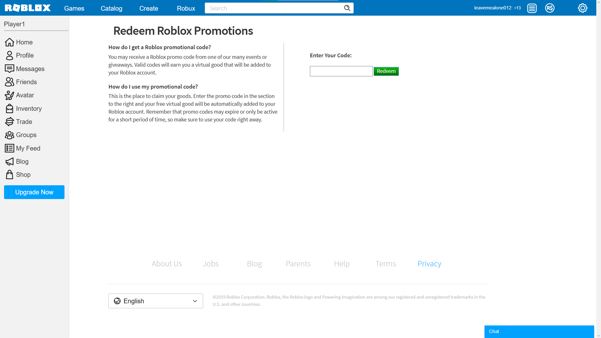Click the Shop bag icon
The image size is (601, 338).
(x=9, y=175)
